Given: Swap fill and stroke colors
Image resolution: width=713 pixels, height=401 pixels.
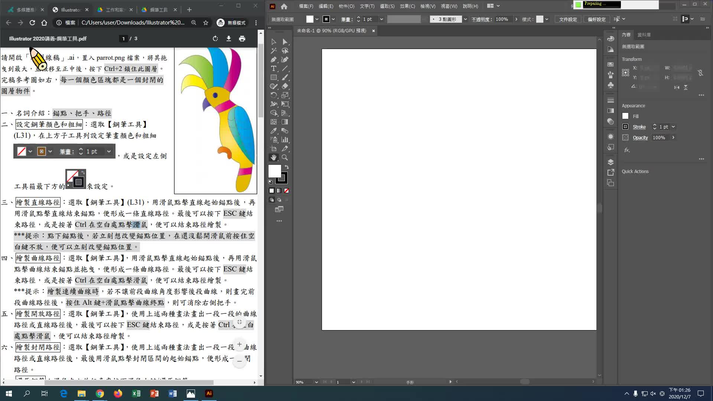Looking at the screenshot, I should pyautogui.click(x=287, y=167).
